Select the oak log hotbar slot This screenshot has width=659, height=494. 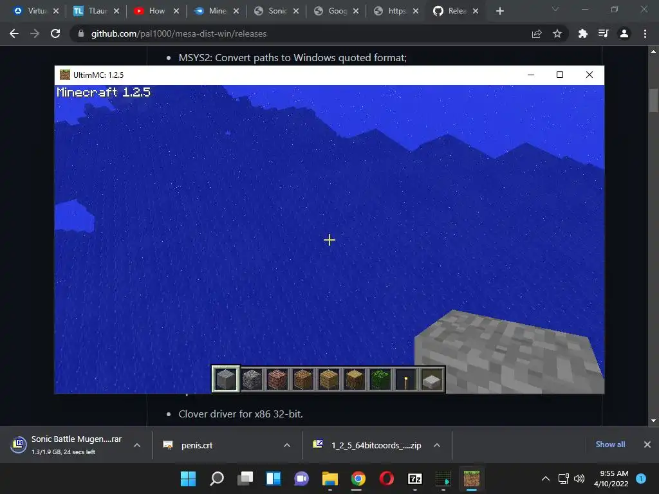click(x=355, y=380)
